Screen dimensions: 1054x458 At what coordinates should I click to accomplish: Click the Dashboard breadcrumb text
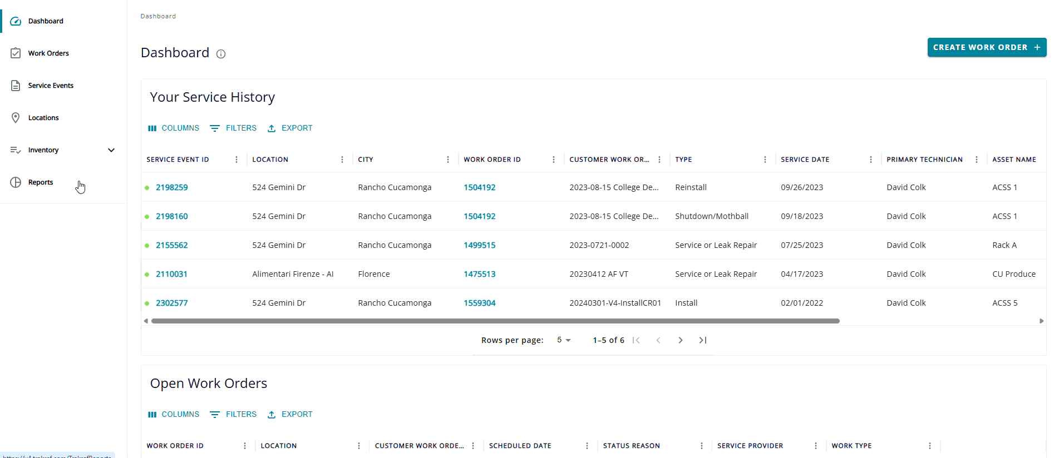(158, 16)
